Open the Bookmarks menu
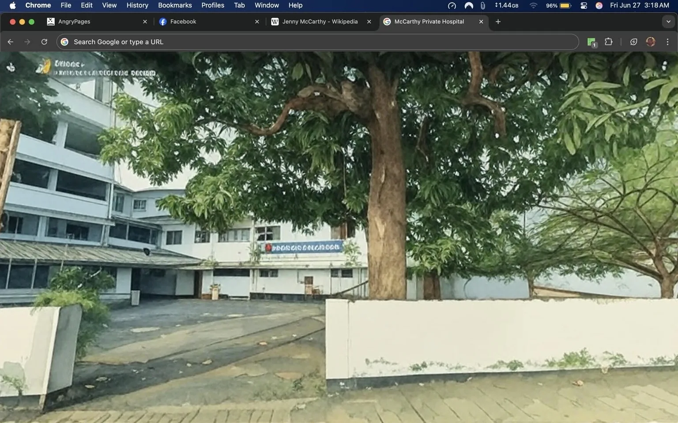This screenshot has width=678, height=423. [175, 5]
